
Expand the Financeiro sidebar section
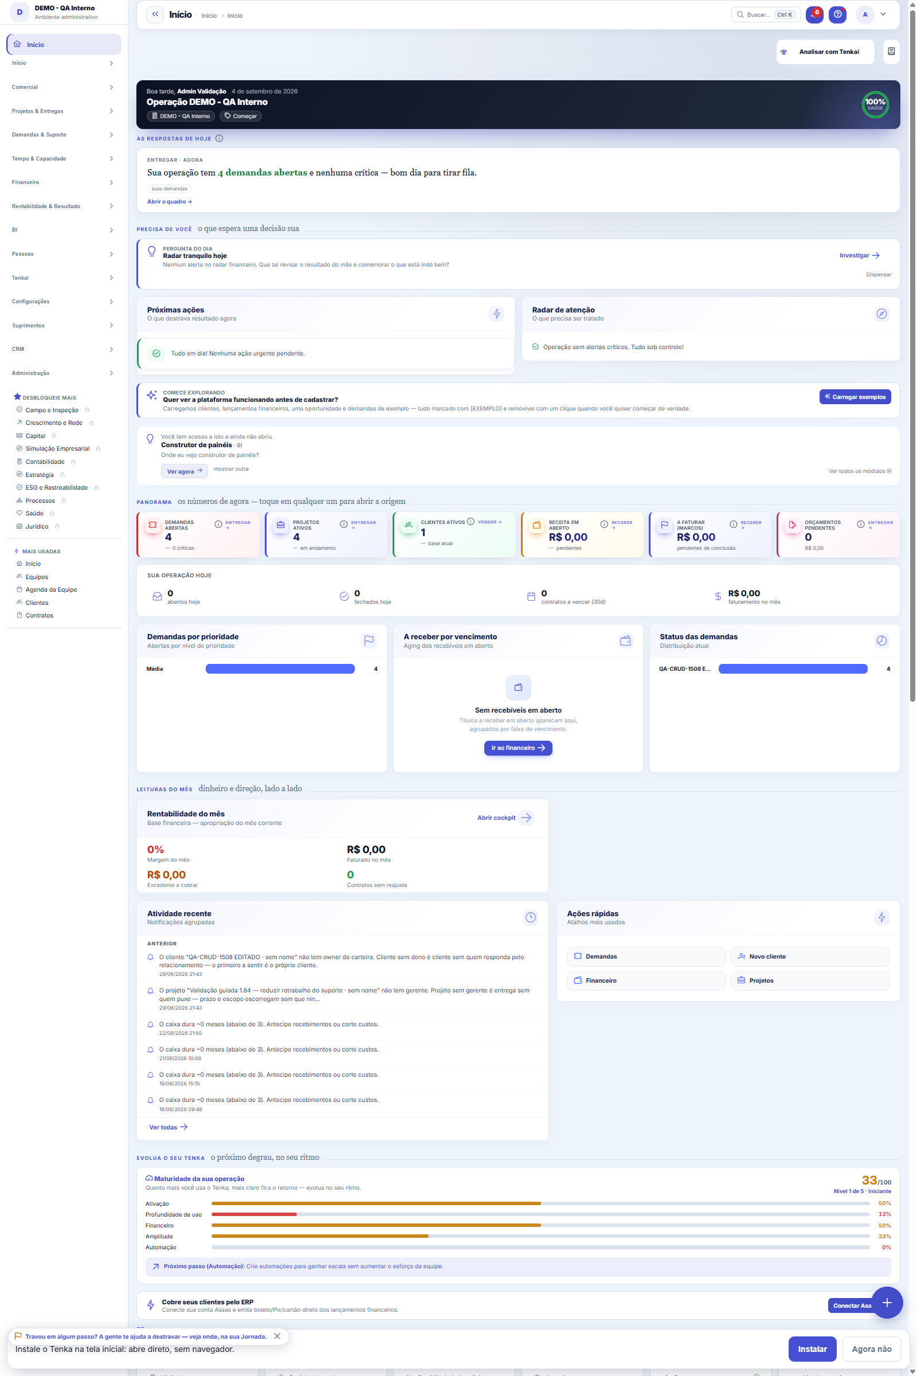point(62,182)
